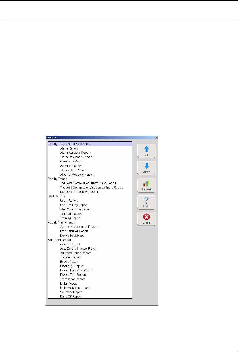Close Report List window with title bar X
238x352 pixels.
click(156, 138)
